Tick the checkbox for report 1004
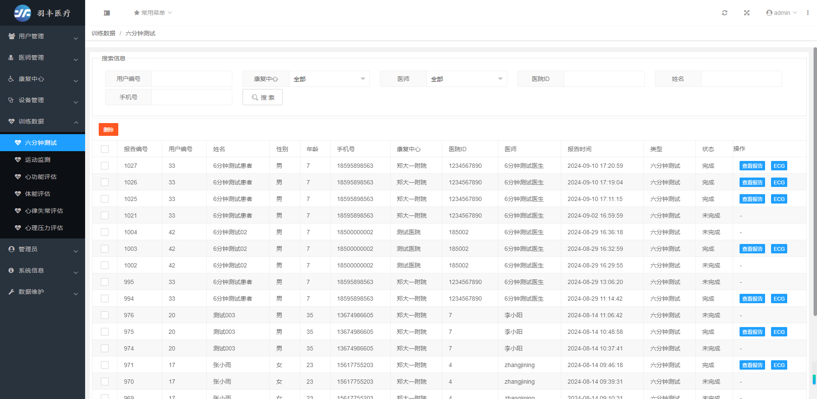The width and height of the screenshot is (817, 399). coord(105,232)
